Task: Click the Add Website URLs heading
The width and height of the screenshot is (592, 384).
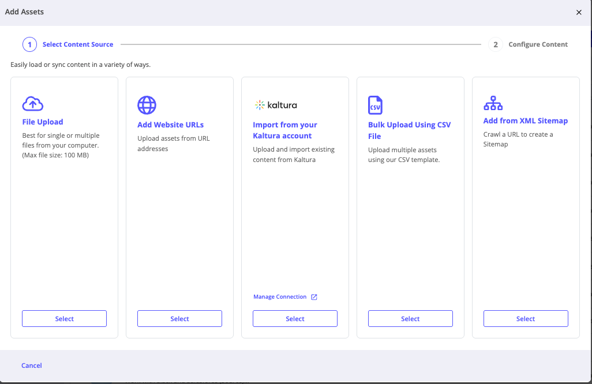Action: [171, 125]
